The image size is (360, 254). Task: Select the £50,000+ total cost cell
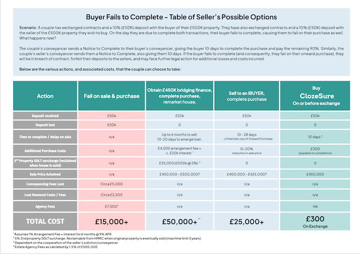coord(179,221)
